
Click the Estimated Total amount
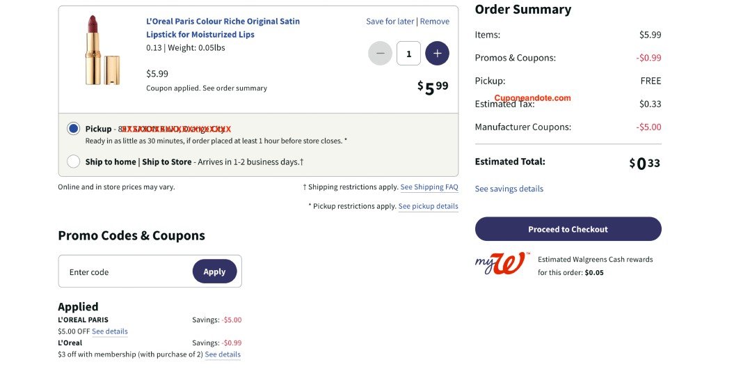[x=644, y=164]
